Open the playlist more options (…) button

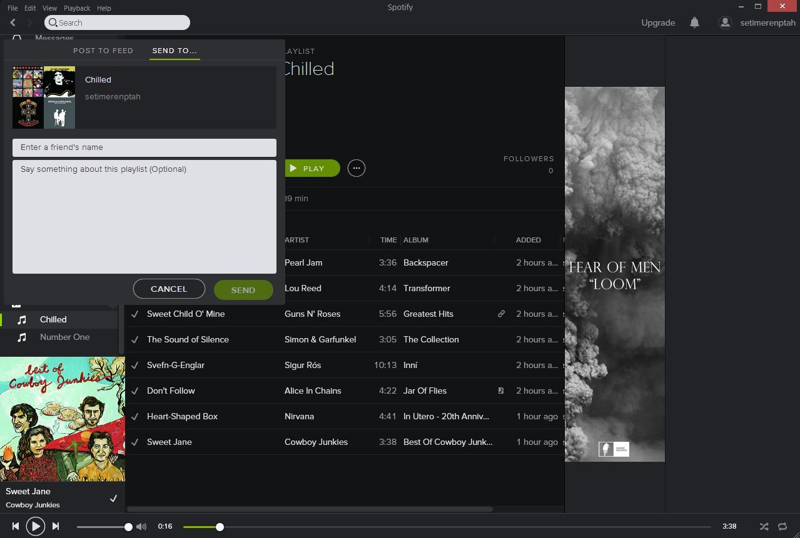click(x=356, y=168)
